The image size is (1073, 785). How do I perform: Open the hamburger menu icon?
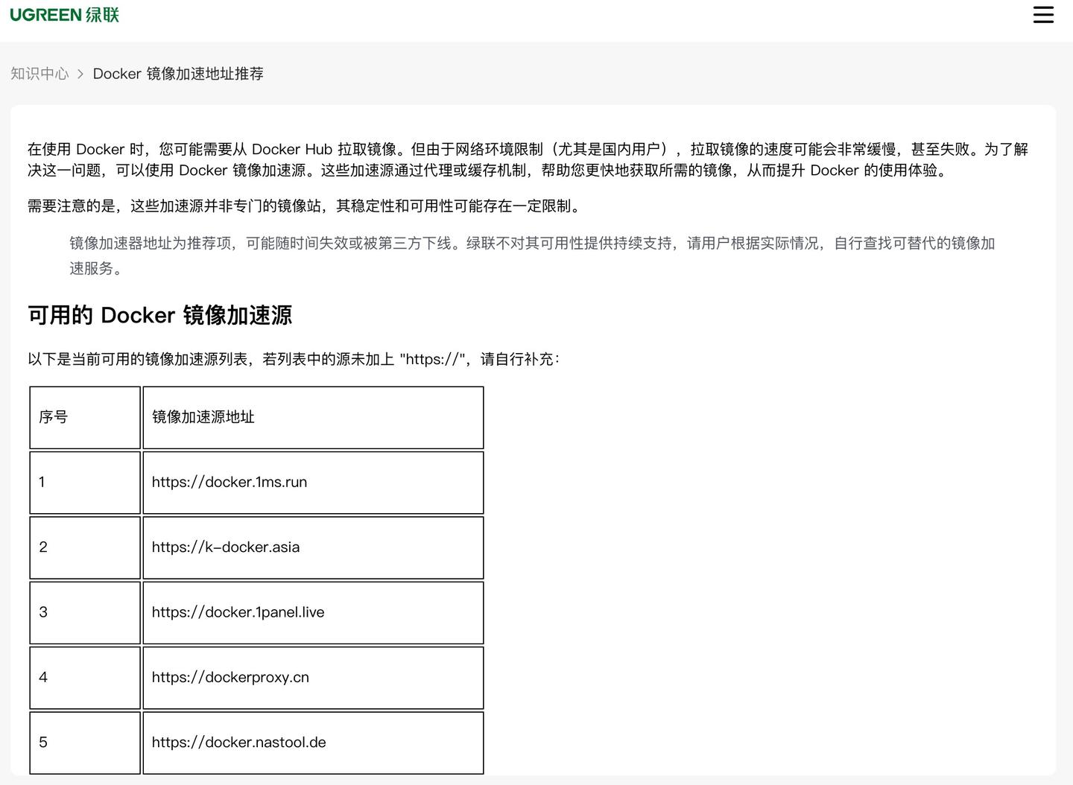click(1043, 15)
